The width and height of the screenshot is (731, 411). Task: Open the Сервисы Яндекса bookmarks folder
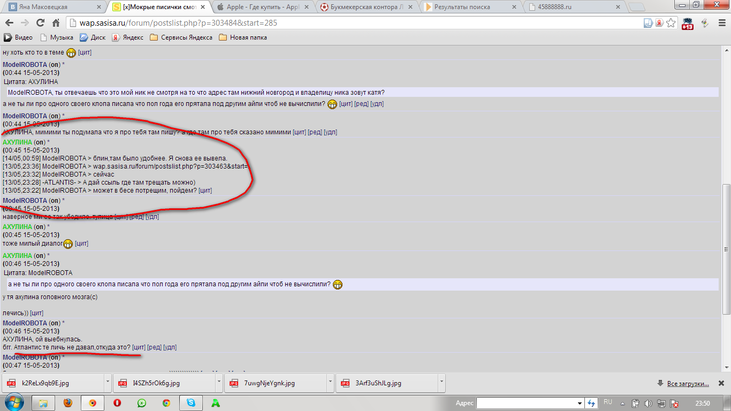tap(181, 37)
